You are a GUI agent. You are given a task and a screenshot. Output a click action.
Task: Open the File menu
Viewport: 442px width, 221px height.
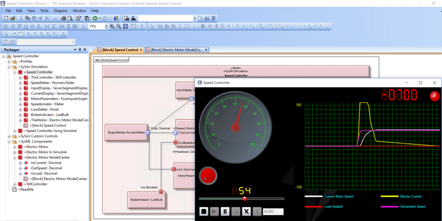point(8,11)
